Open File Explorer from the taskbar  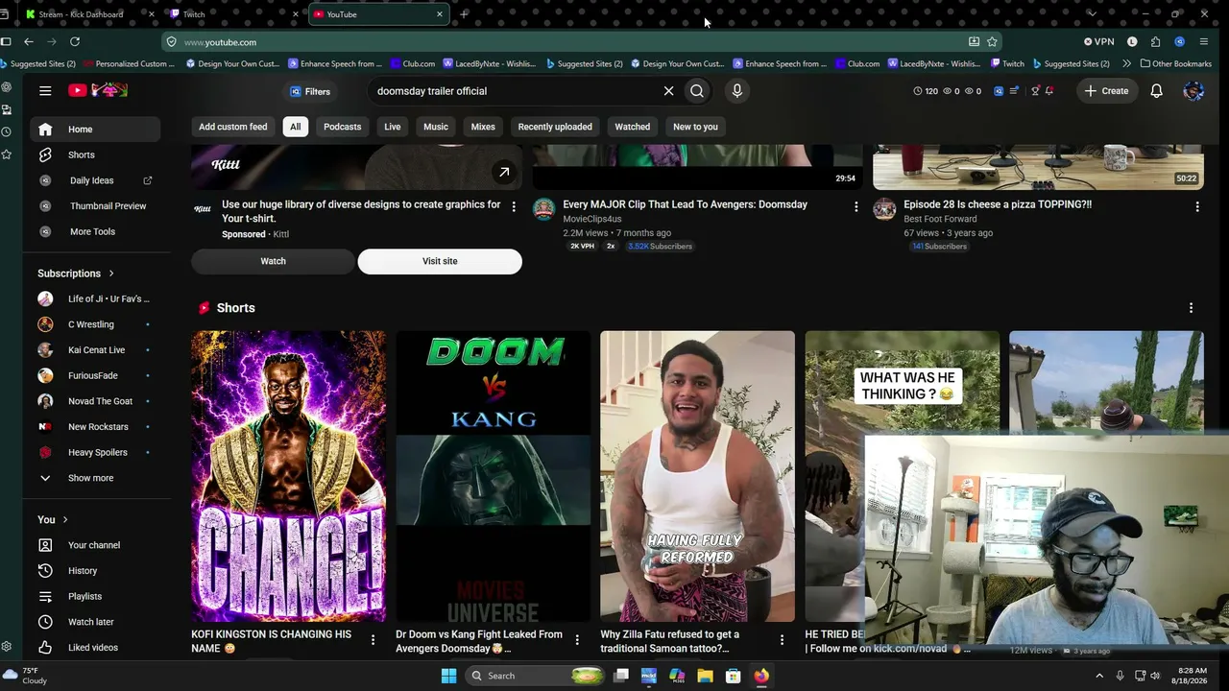click(x=705, y=676)
